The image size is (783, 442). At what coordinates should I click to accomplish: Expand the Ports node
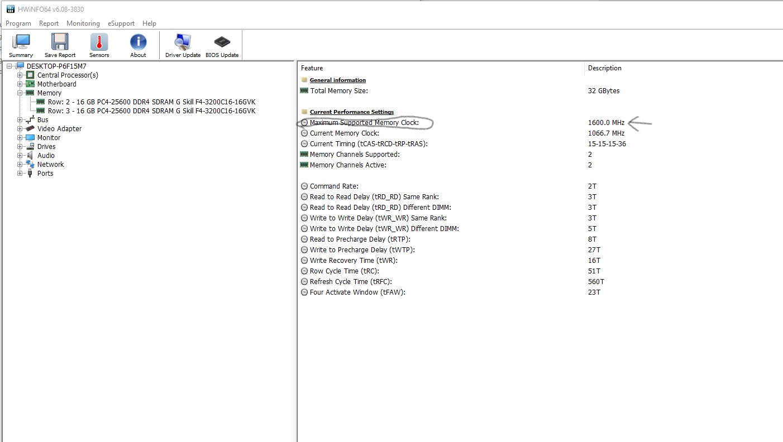[x=20, y=174]
